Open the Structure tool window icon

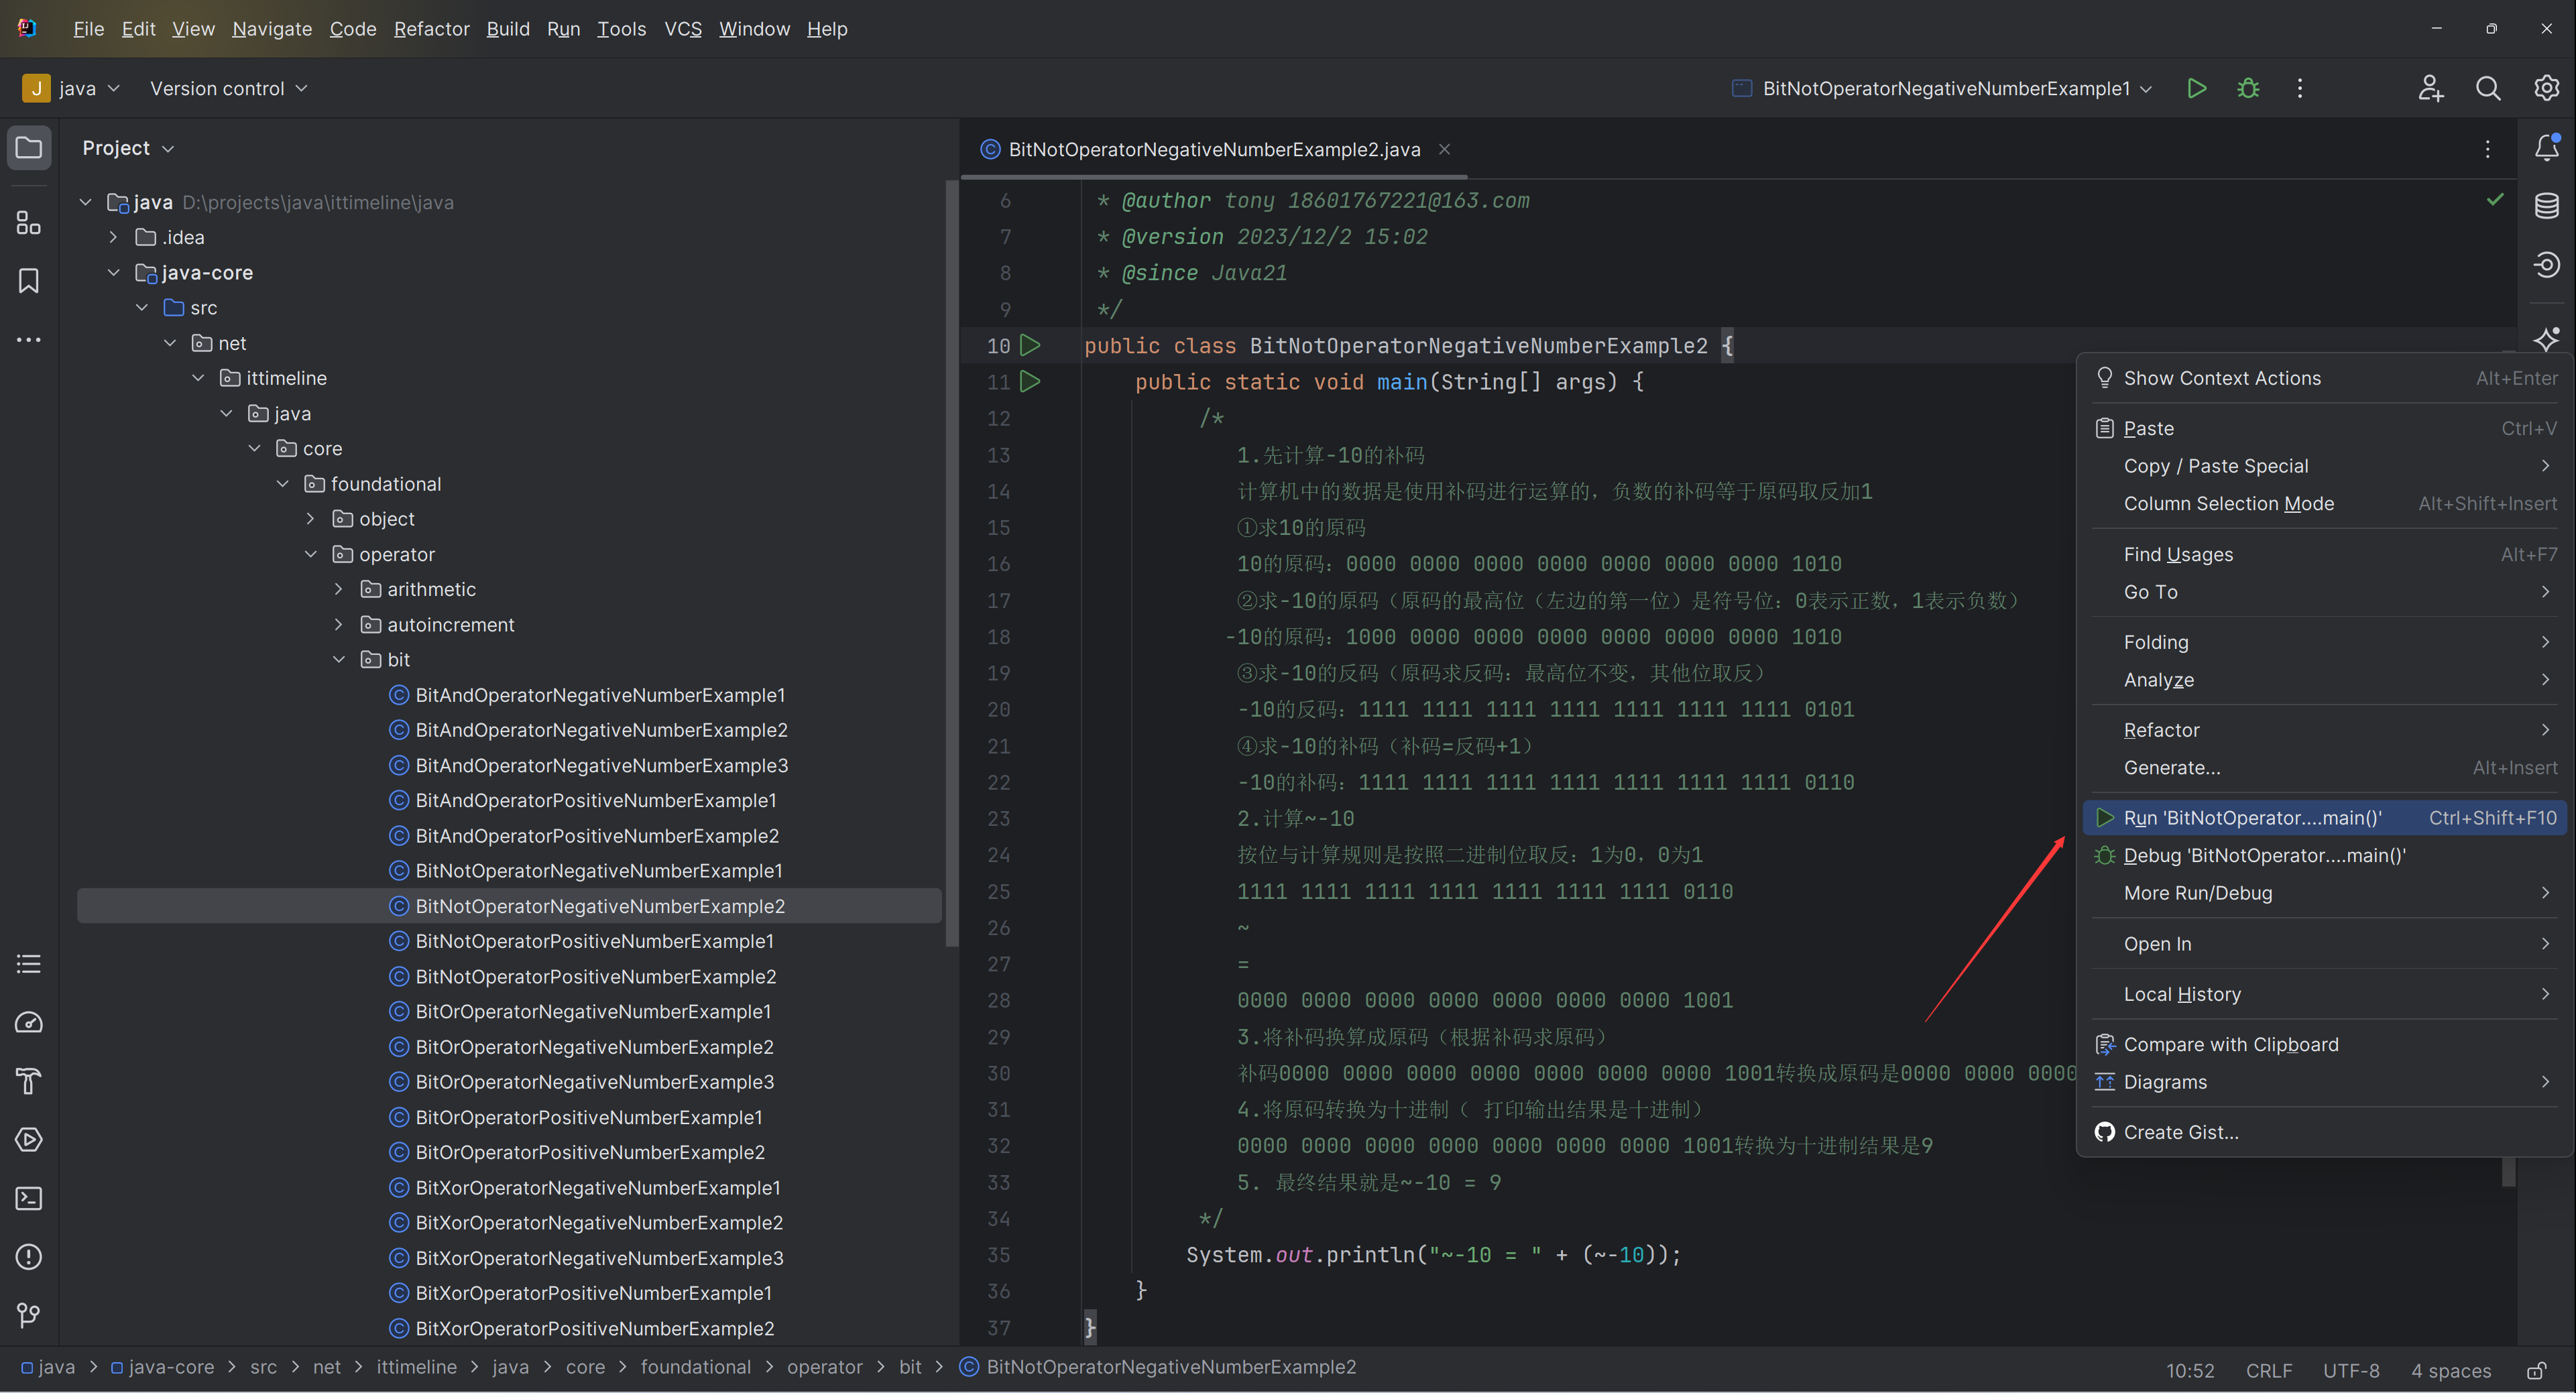[29, 222]
